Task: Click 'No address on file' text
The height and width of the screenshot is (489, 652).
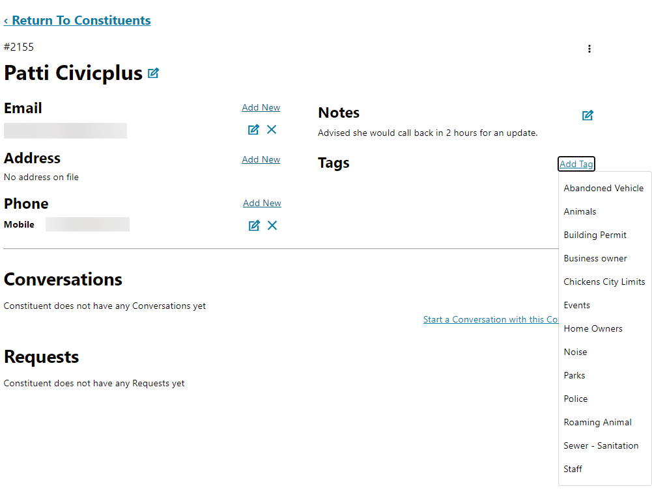Action: pyautogui.click(x=41, y=178)
